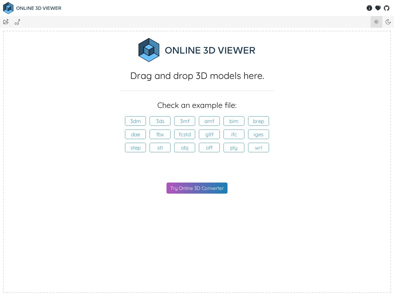394x296 pixels.
Task: Click Try Online 3D Converter button
Action: (x=197, y=188)
